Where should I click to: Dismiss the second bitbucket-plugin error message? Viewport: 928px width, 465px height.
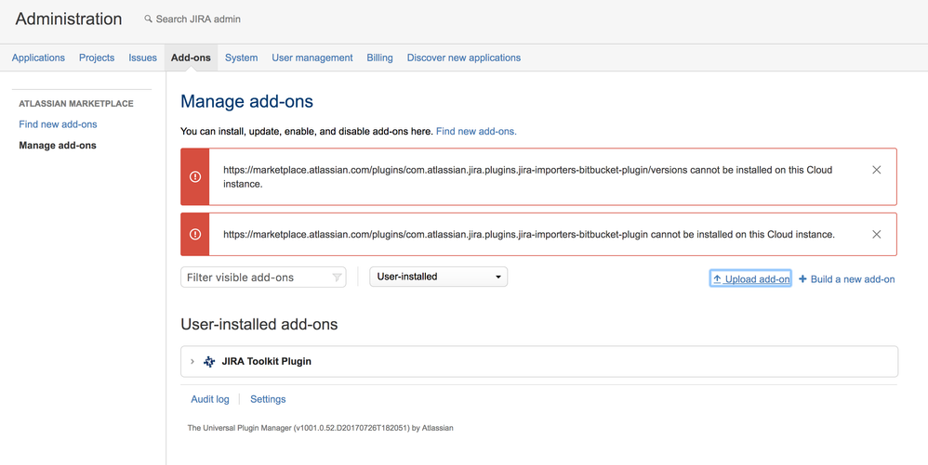click(x=877, y=234)
